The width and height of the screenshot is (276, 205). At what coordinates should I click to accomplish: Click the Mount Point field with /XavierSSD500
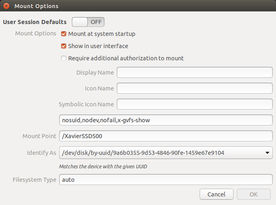(x=166, y=136)
